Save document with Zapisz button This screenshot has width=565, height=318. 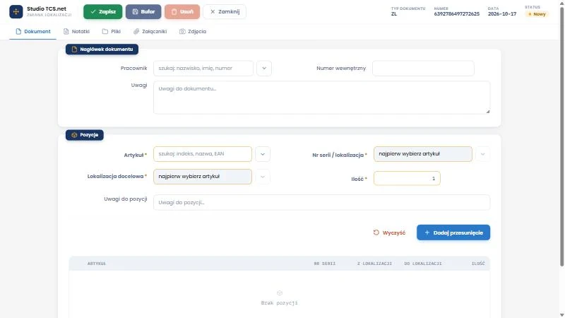pyautogui.click(x=102, y=11)
